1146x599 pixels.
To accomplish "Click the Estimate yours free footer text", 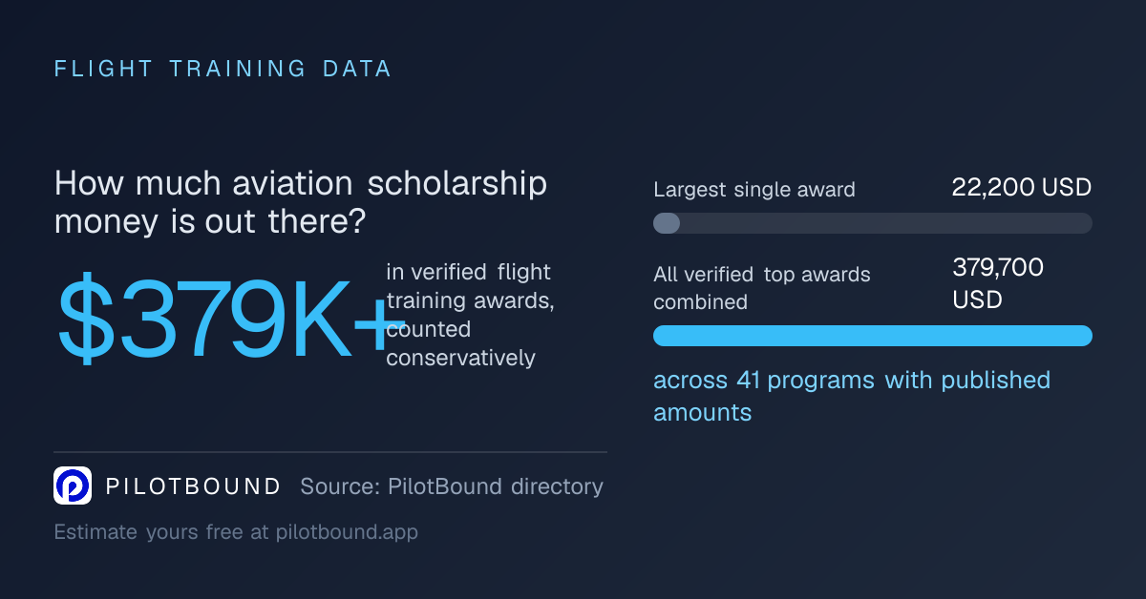I will 236,532.
